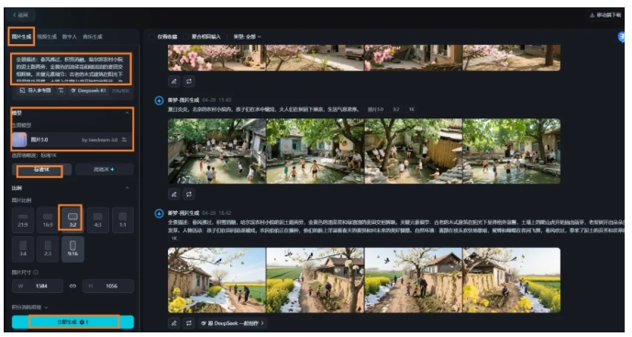Open the first pond courtyard image
Screen dimensions: 632x337
coord(216,152)
